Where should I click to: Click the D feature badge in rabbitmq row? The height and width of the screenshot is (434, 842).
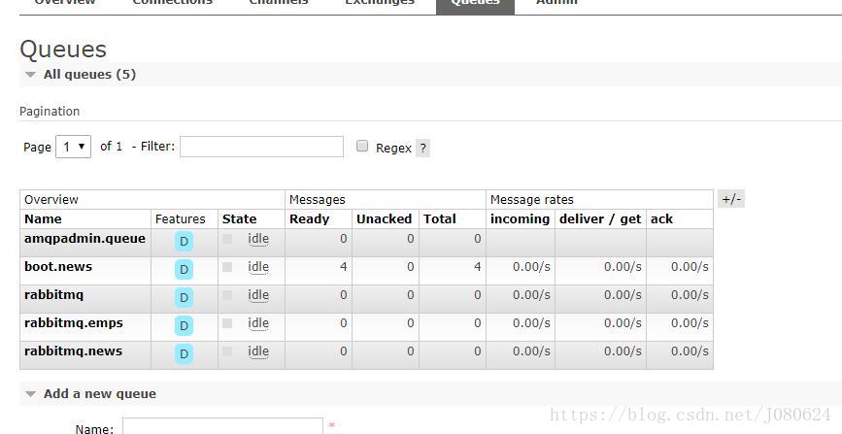point(184,297)
